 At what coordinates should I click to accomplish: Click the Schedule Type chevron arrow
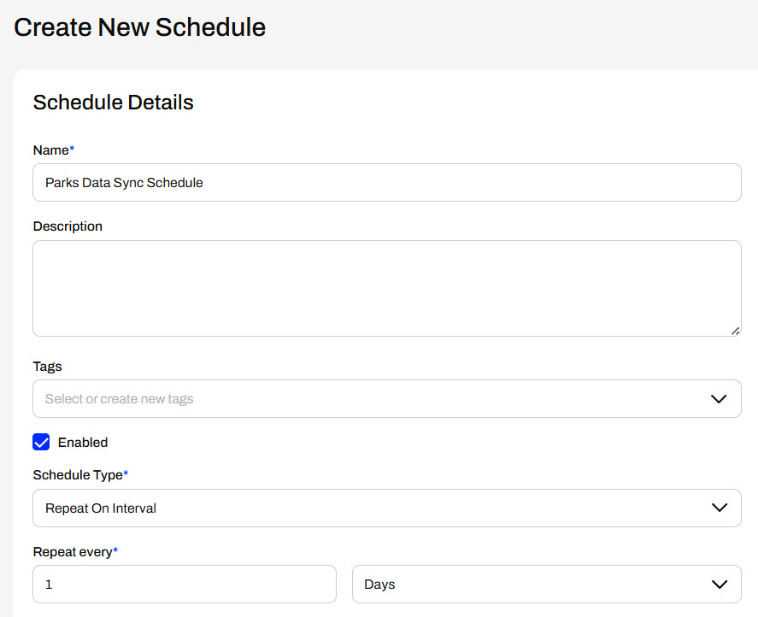pos(720,508)
